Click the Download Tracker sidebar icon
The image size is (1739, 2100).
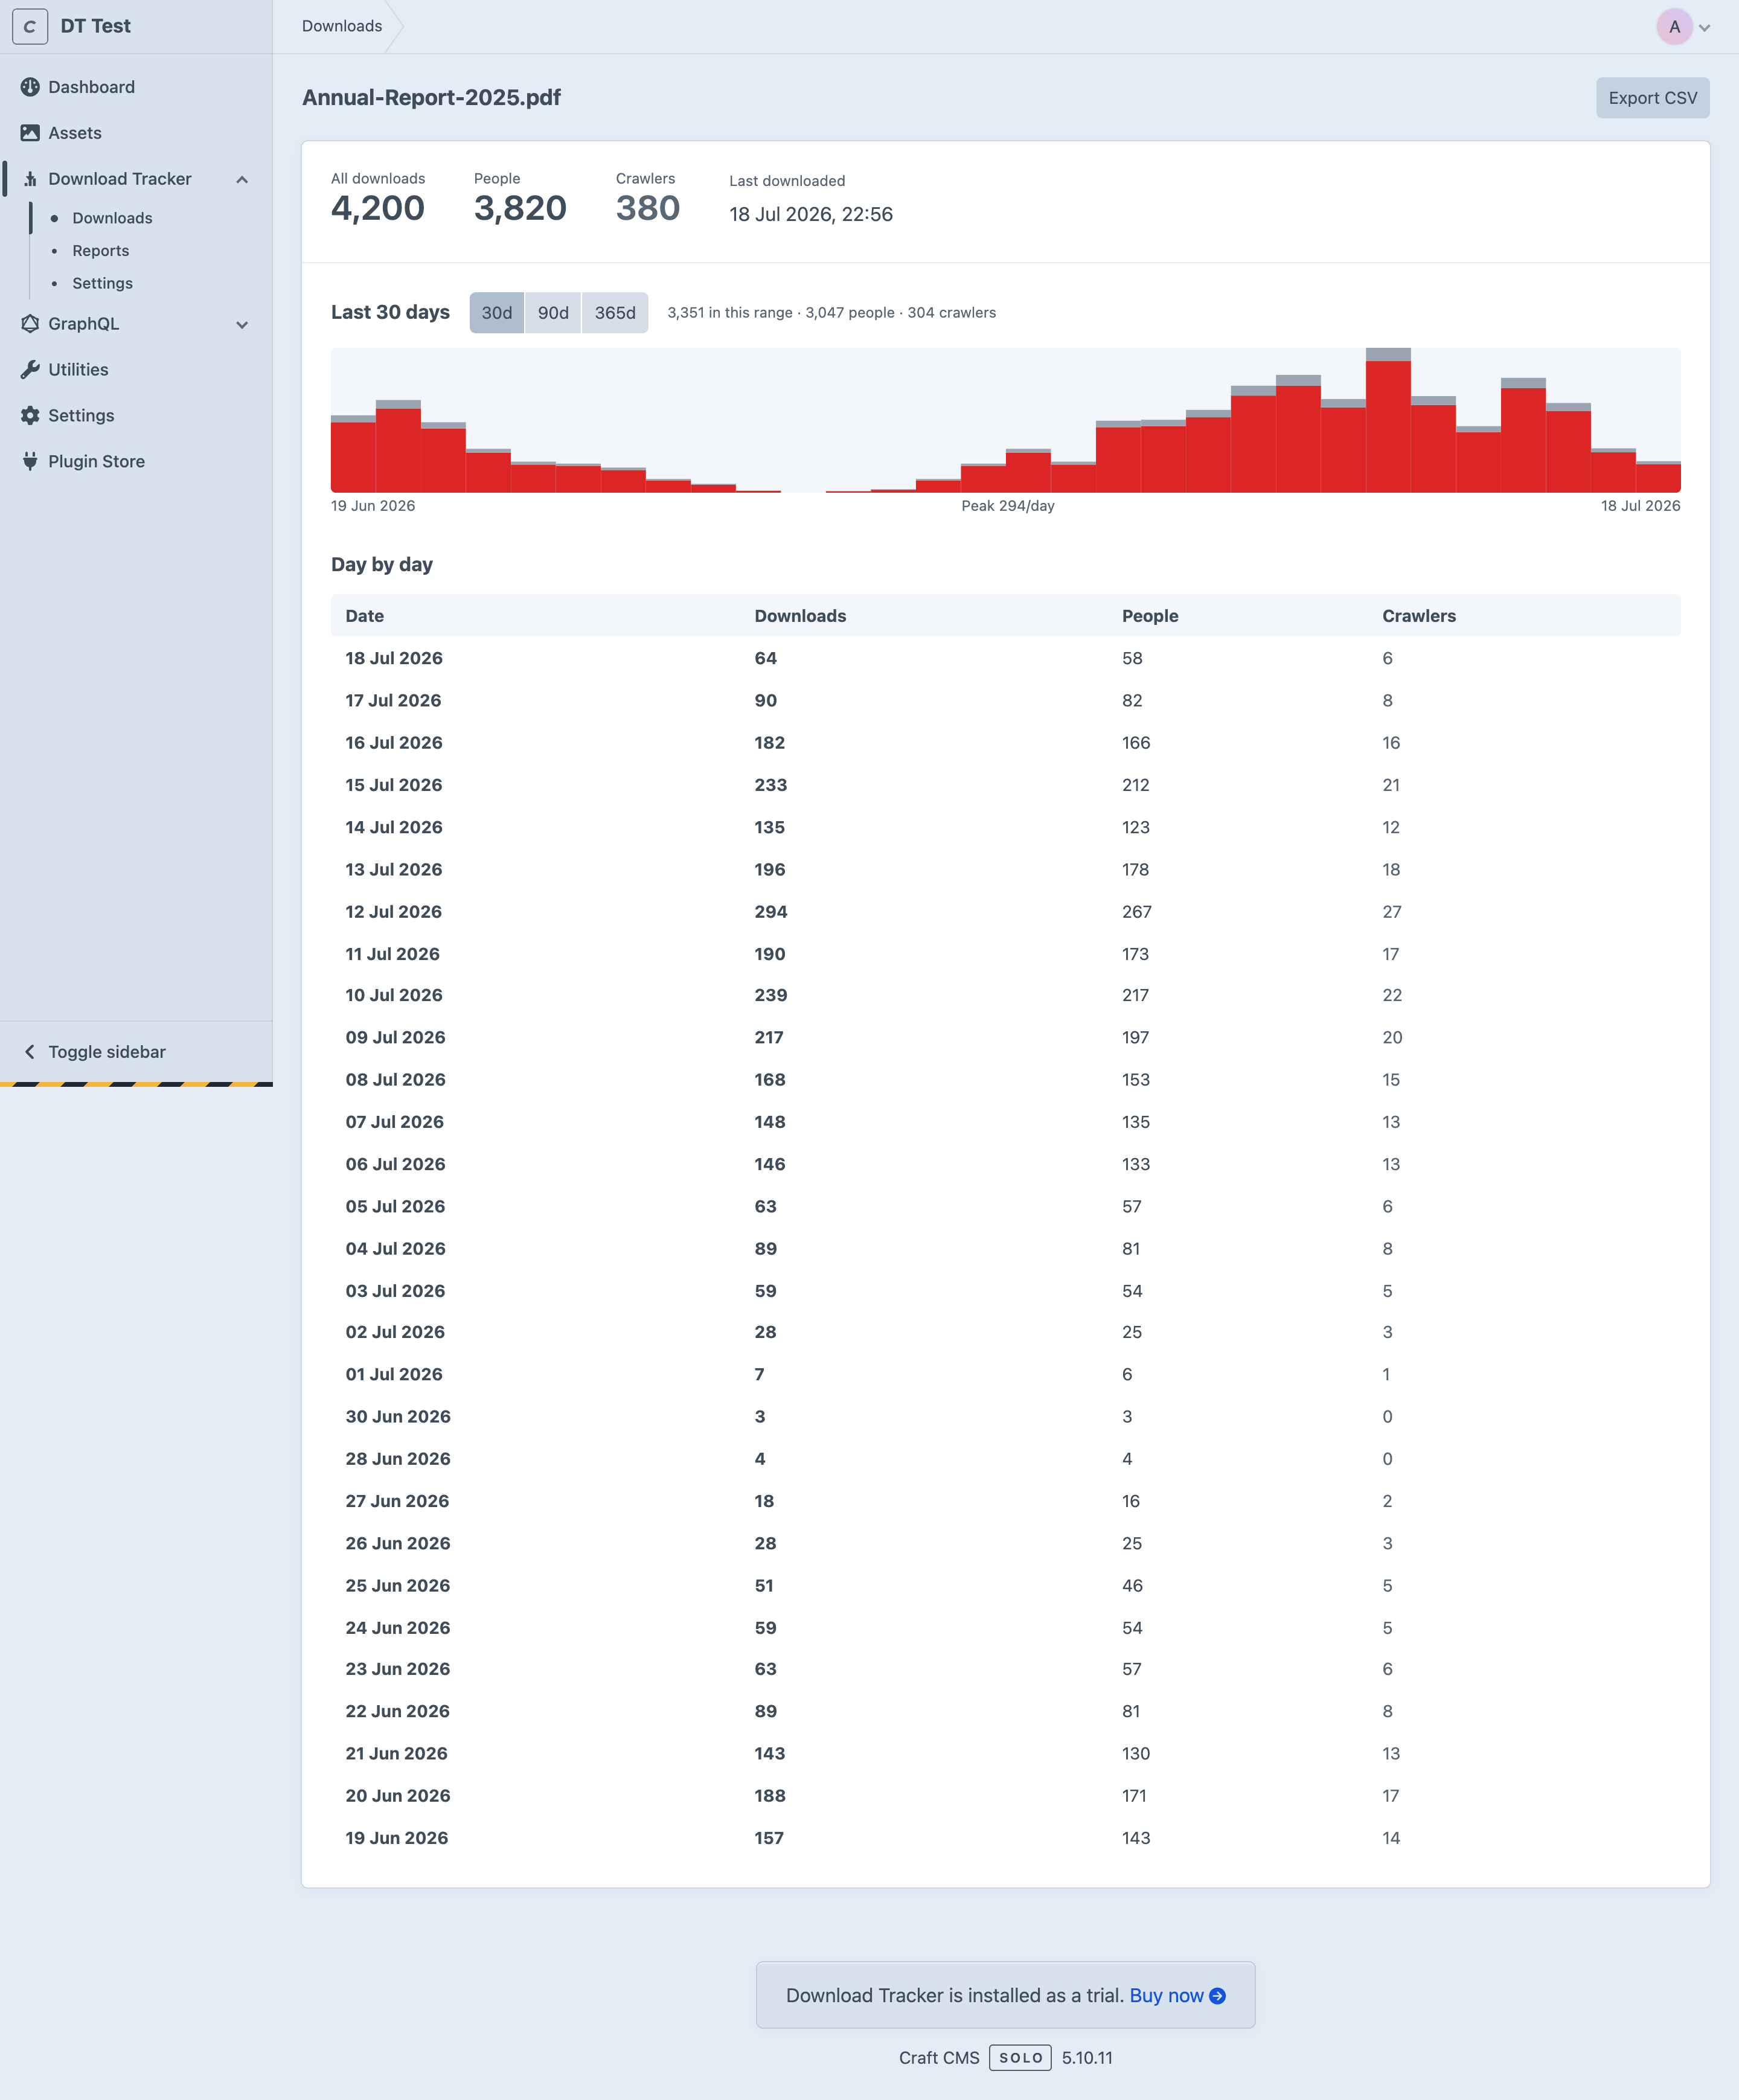pos(30,179)
